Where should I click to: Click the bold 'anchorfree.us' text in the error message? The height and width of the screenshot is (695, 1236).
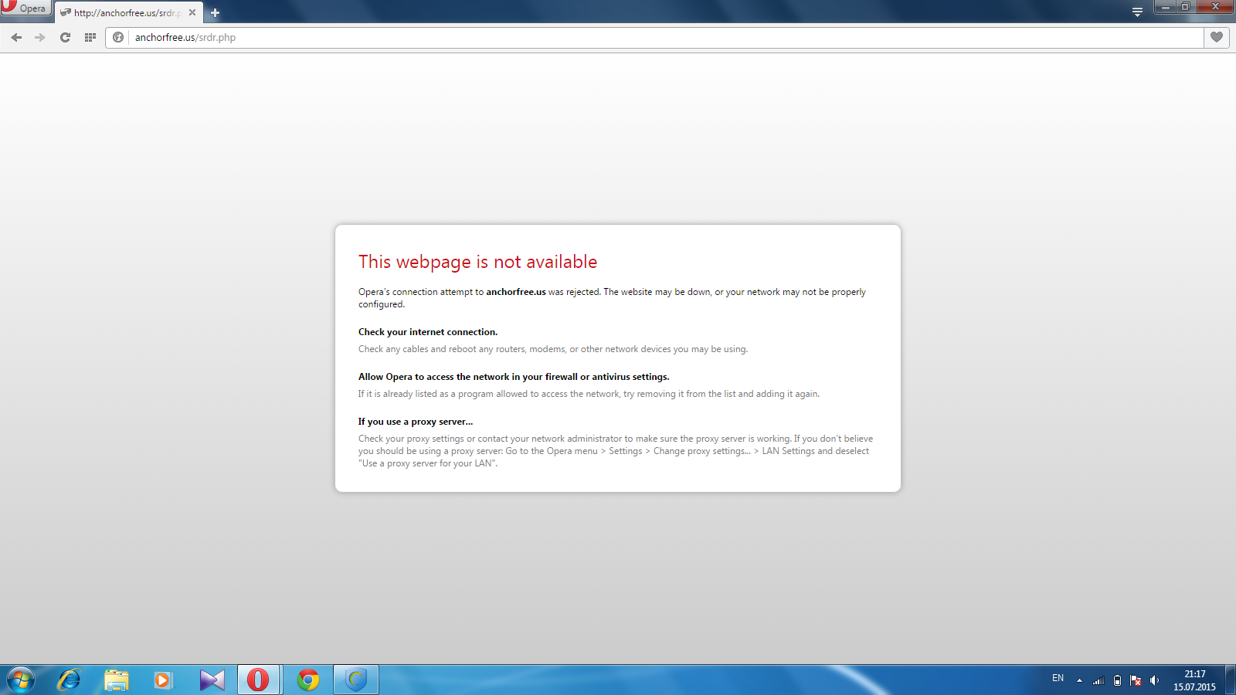pyautogui.click(x=516, y=292)
